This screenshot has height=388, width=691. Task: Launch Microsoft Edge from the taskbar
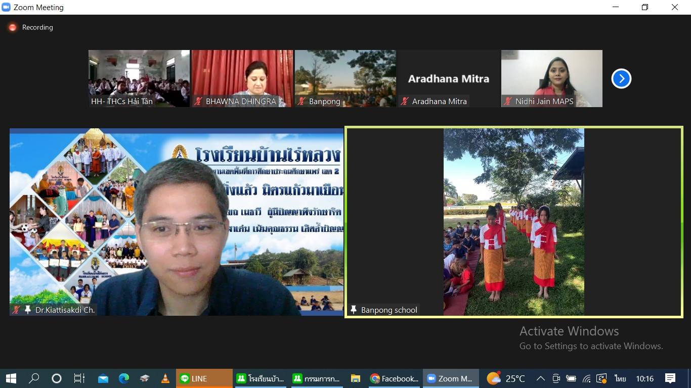124,378
